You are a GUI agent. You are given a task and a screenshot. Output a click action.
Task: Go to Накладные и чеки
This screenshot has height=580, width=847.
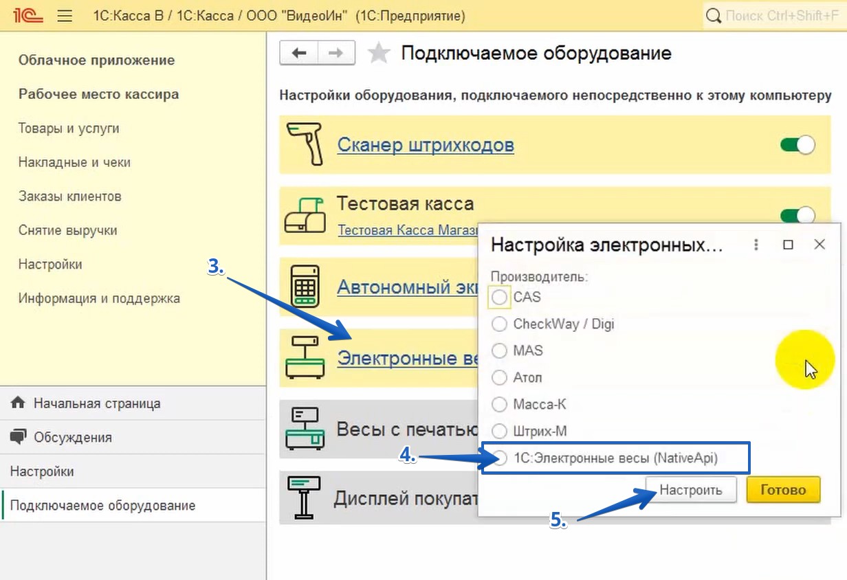tap(74, 162)
